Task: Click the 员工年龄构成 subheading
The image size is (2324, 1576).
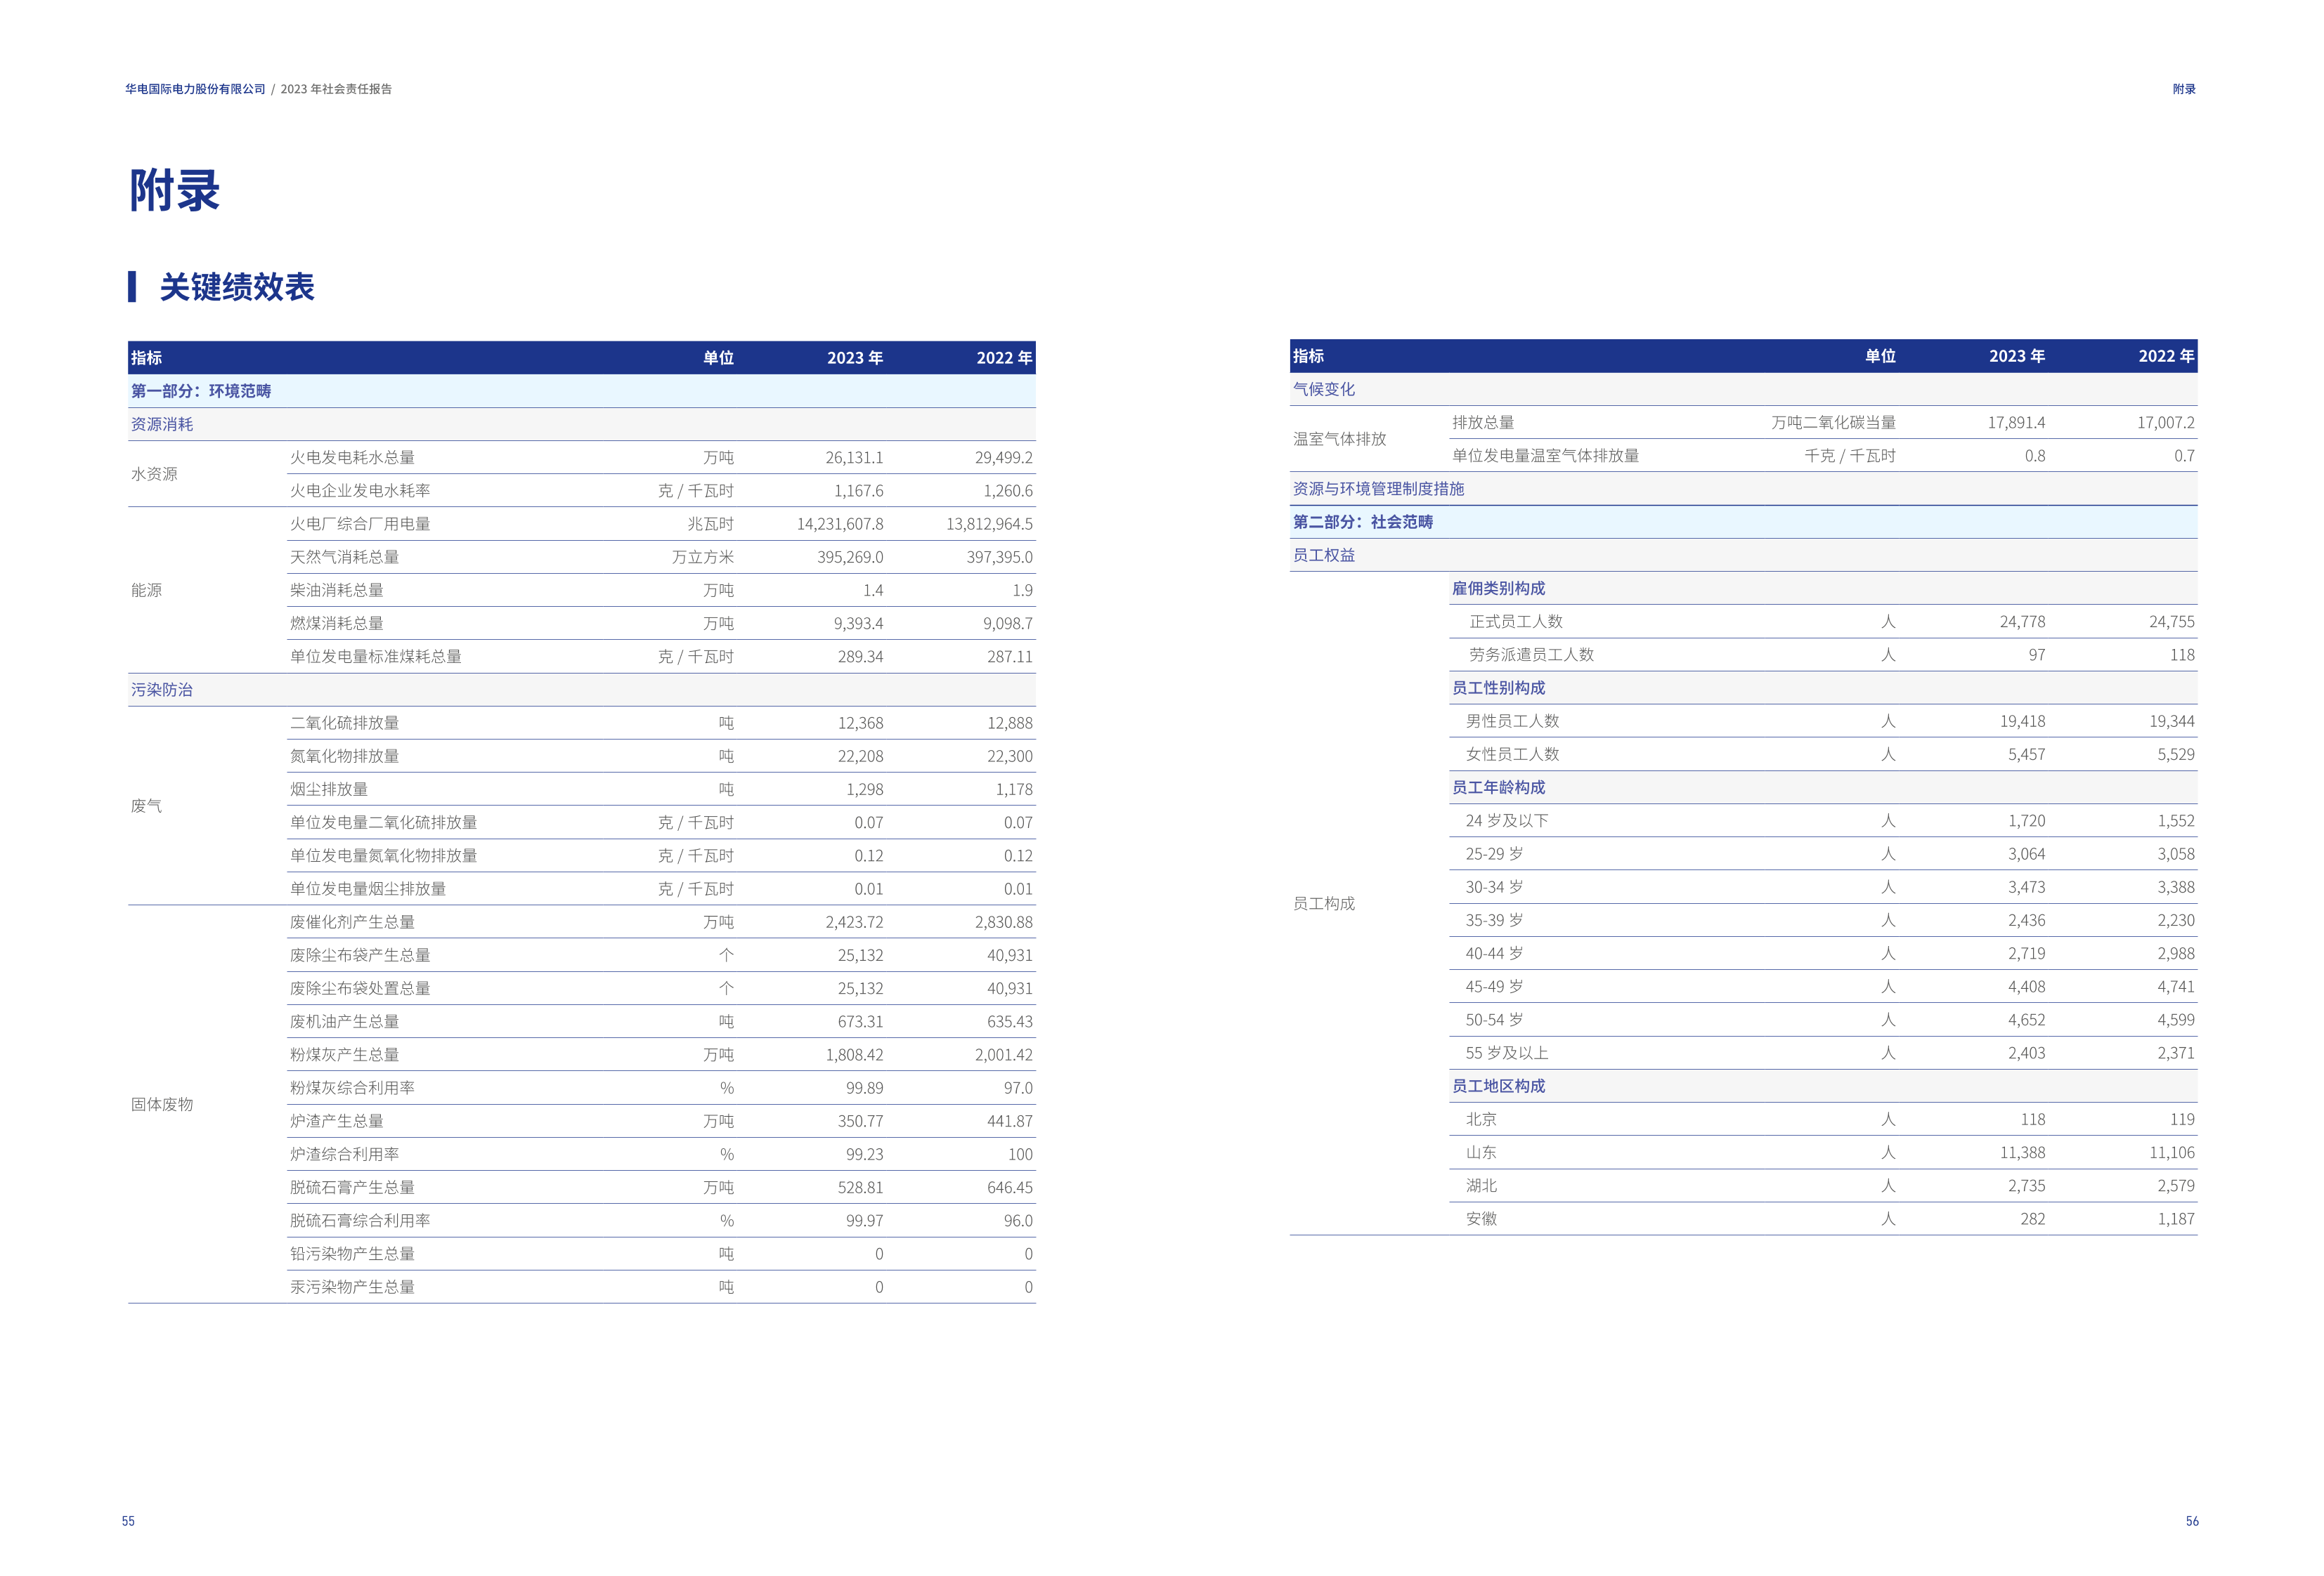Action: tap(1497, 787)
